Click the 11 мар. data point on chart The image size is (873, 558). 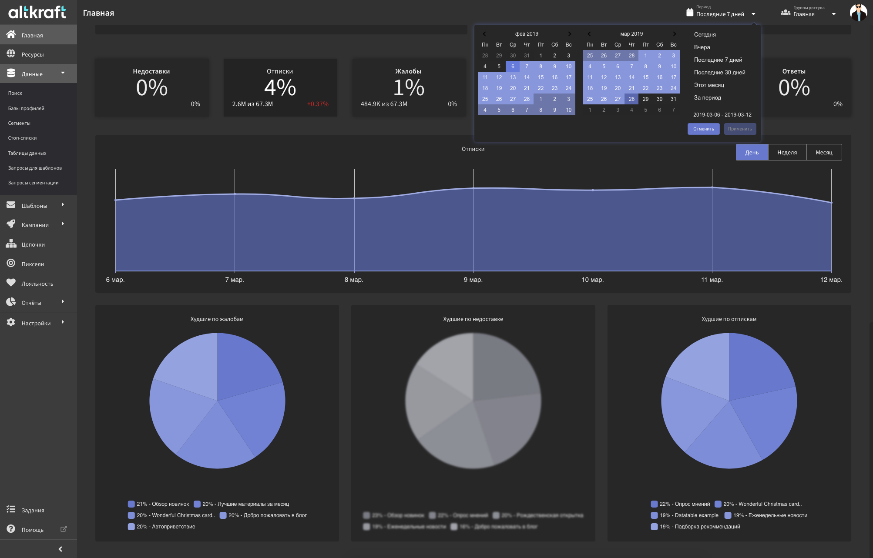point(712,187)
